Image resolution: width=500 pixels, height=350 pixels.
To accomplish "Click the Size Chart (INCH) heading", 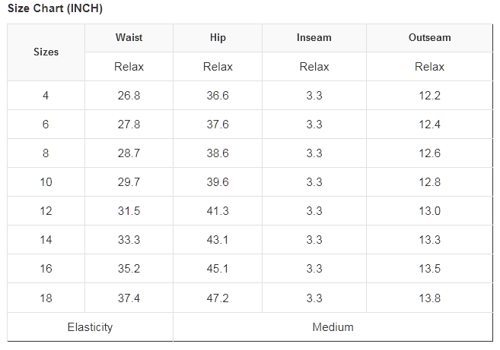I will pyautogui.click(x=55, y=9).
